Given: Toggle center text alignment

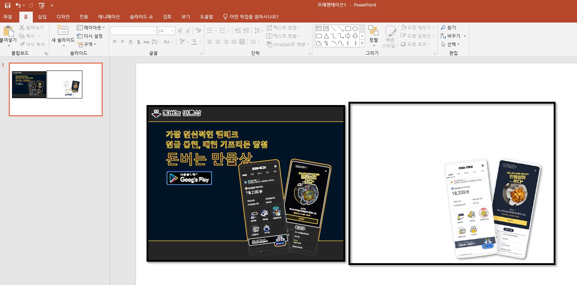Looking at the screenshot, I should [218, 42].
